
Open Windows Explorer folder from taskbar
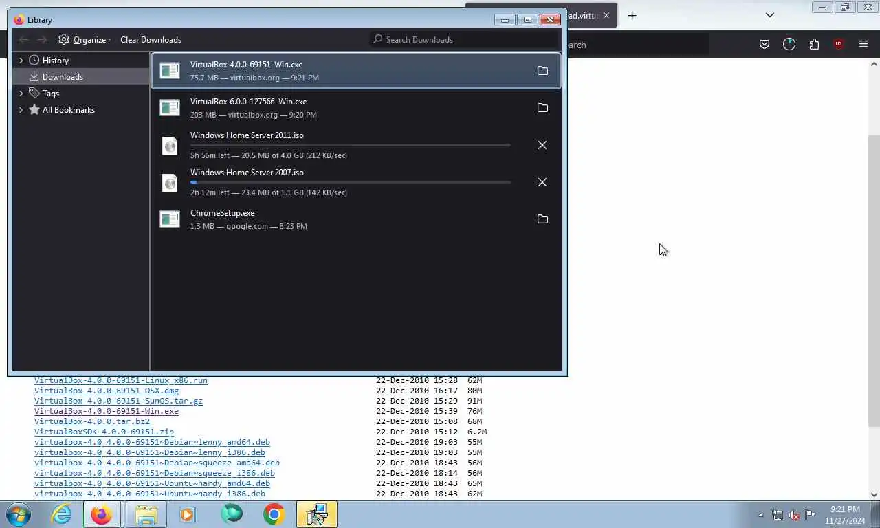coord(146,514)
